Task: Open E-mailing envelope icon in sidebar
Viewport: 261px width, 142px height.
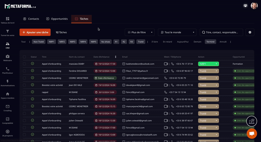Action: (8, 107)
